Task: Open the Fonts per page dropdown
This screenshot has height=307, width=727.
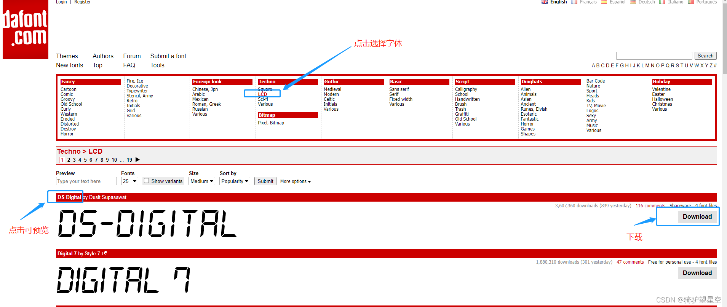Action: pos(129,181)
